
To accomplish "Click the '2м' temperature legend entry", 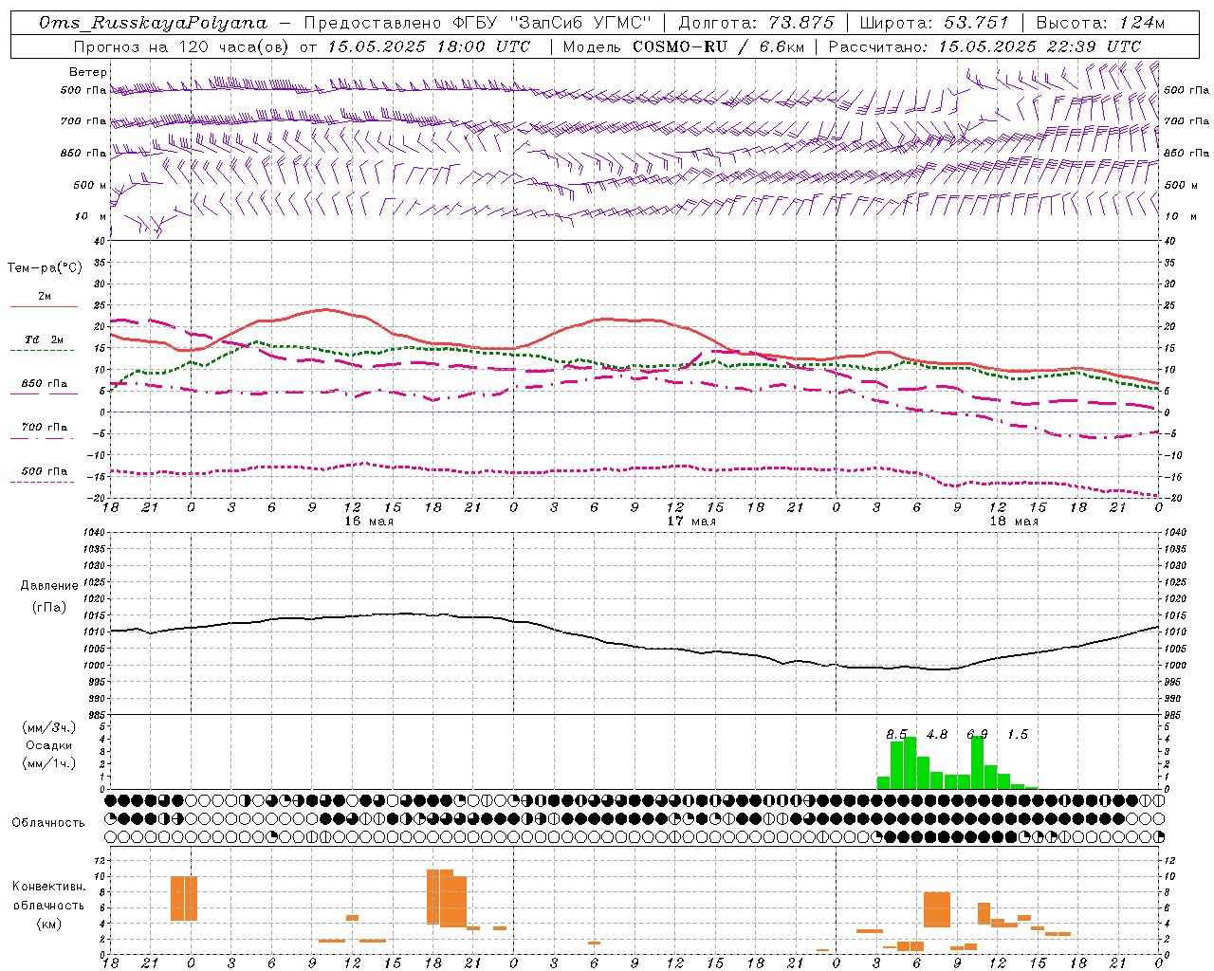I will (x=45, y=296).
